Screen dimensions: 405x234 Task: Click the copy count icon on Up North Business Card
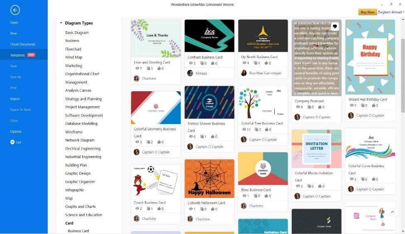[255, 63]
